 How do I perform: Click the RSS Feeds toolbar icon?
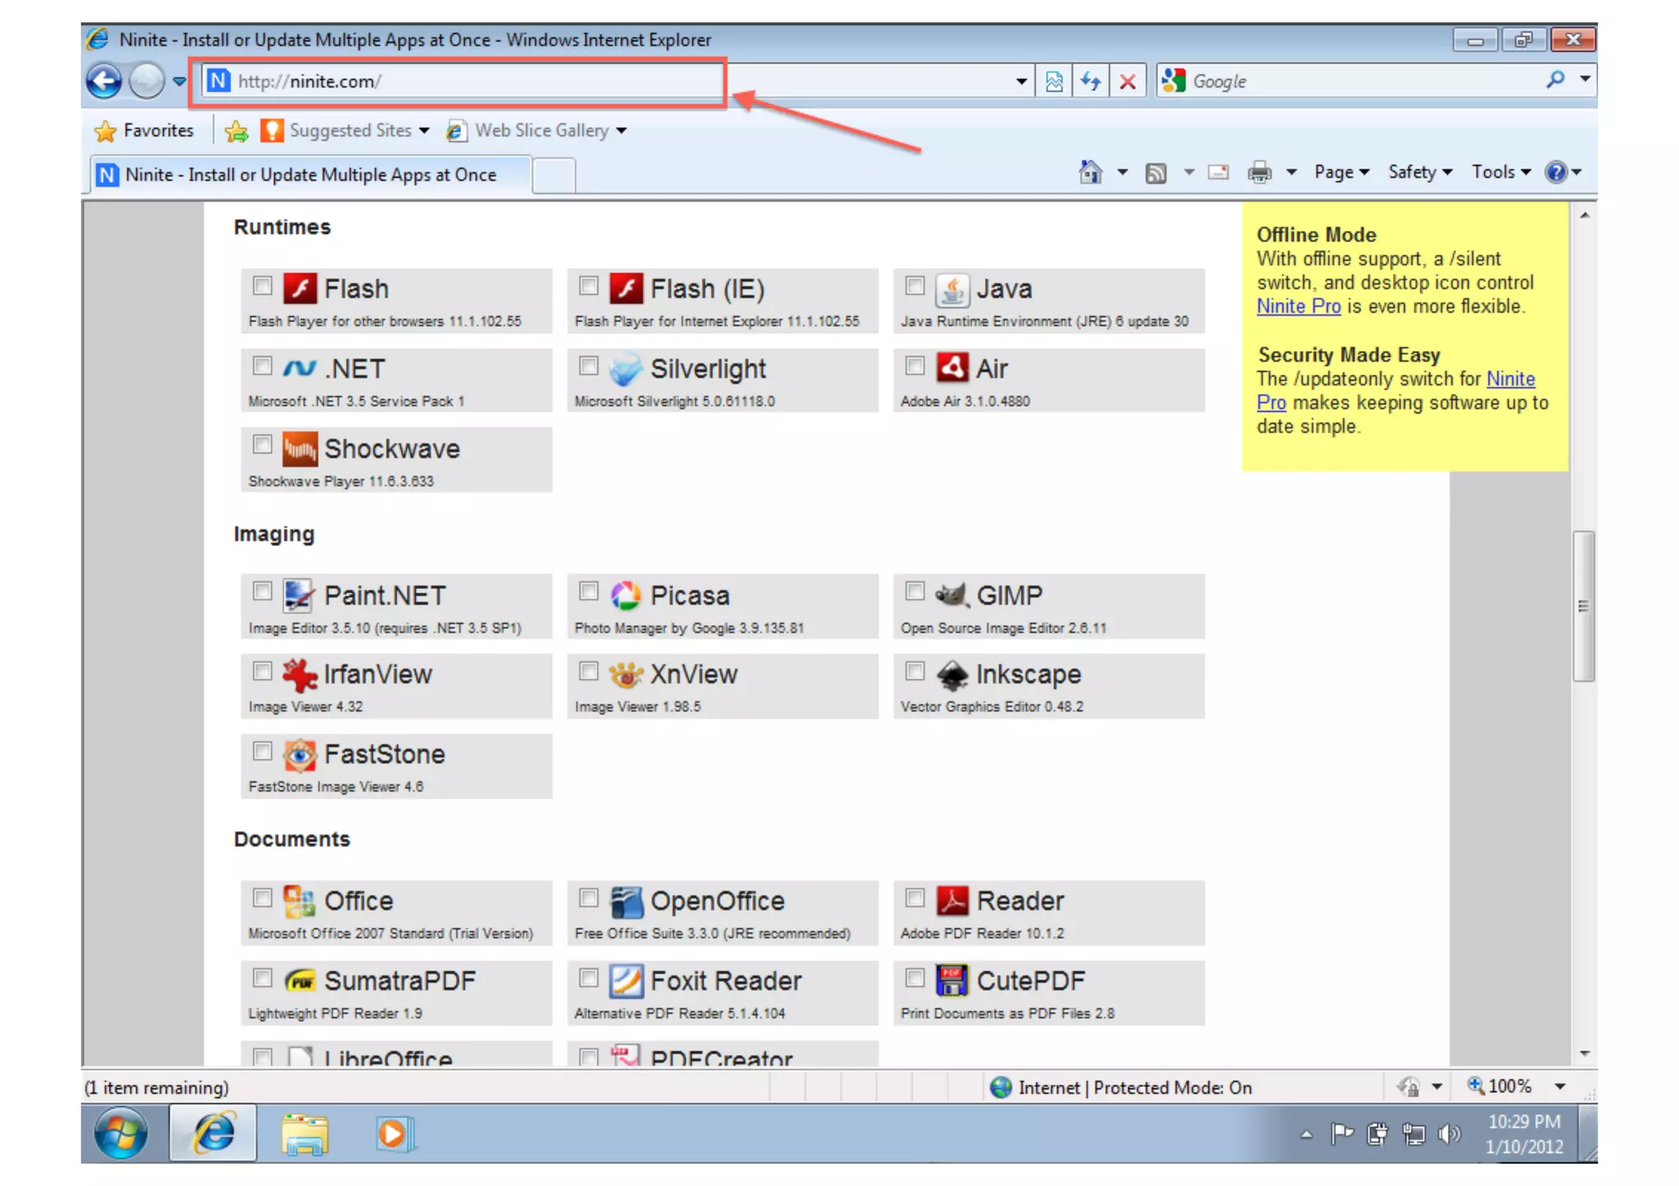[1156, 173]
